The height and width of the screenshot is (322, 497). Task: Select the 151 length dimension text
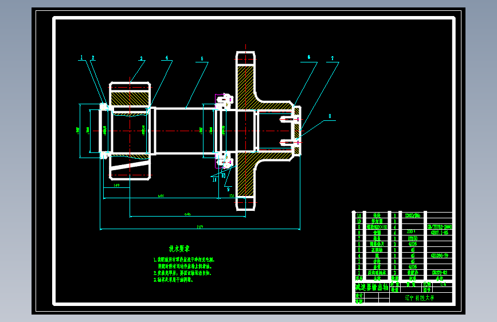pyautogui.click(x=232, y=195)
